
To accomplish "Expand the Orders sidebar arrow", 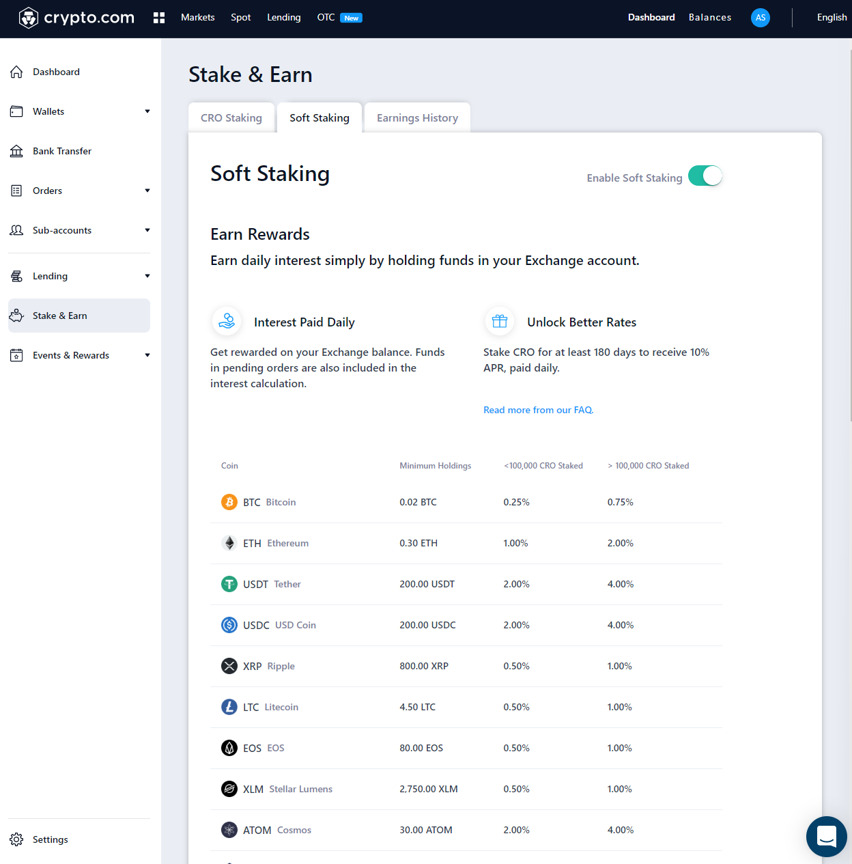I will click(147, 191).
